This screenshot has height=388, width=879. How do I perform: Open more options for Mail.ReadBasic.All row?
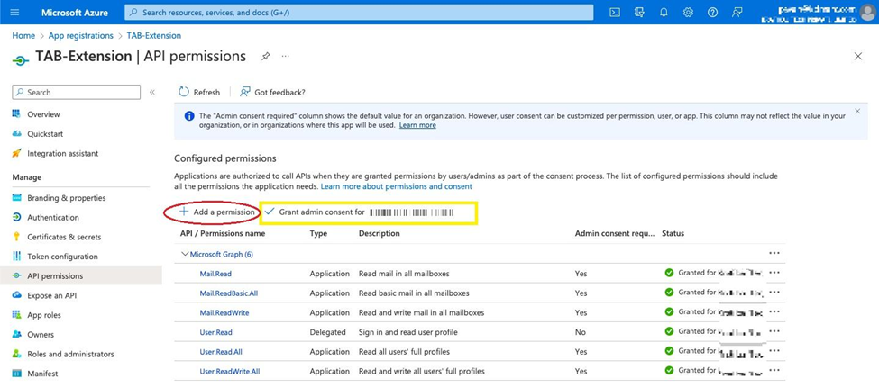pos(774,293)
